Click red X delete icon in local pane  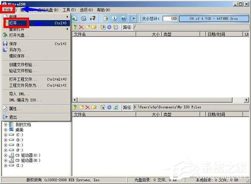point(87,107)
